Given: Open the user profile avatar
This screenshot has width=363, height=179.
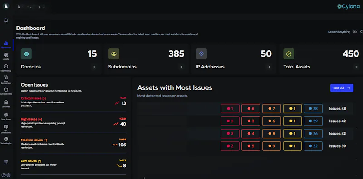Looking at the screenshot, I should 6,6.
